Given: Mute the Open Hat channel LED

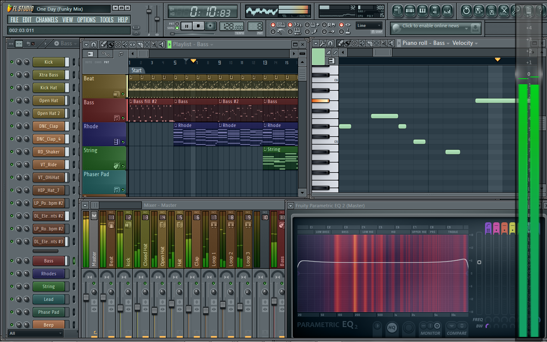Looking at the screenshot, I should click(x=12, y=100).
